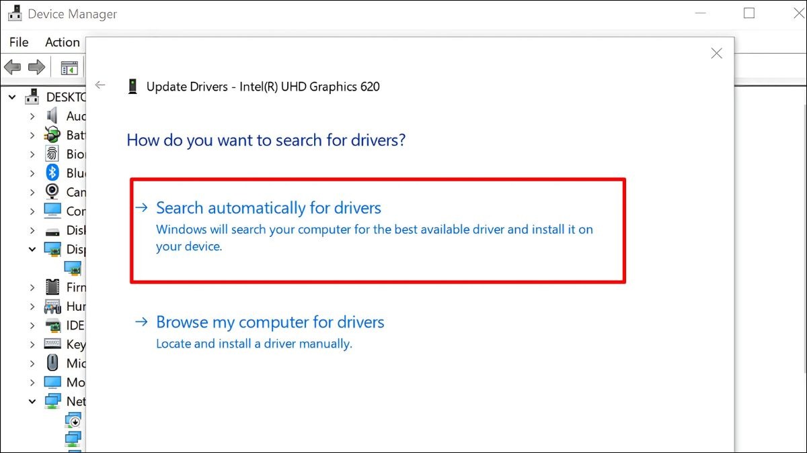The width and height of the screenshot is (807, 453).
Task: Click the Back toolbar arrow in Device Manager
Action: click(12, 67)
